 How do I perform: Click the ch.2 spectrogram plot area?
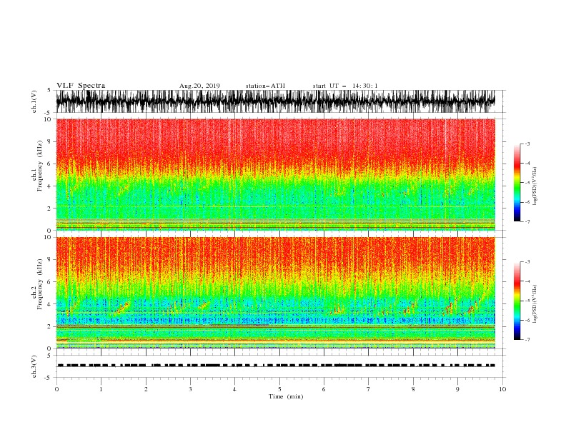(x=276, y=293)
